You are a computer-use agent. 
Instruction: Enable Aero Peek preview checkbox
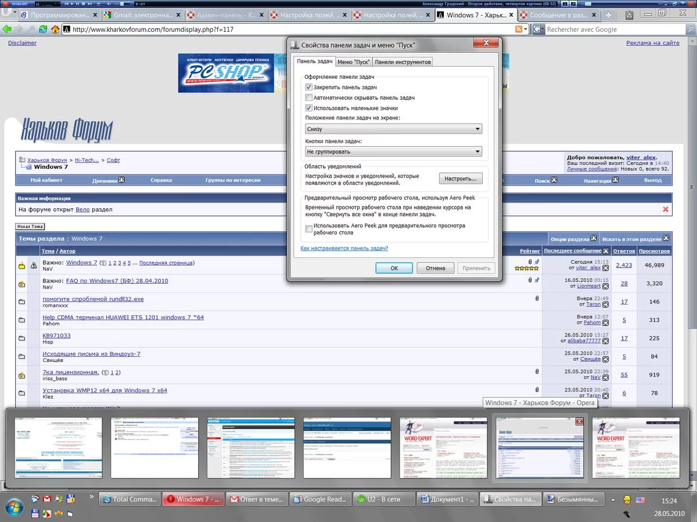pyautogui.click(x=309, y=229)
